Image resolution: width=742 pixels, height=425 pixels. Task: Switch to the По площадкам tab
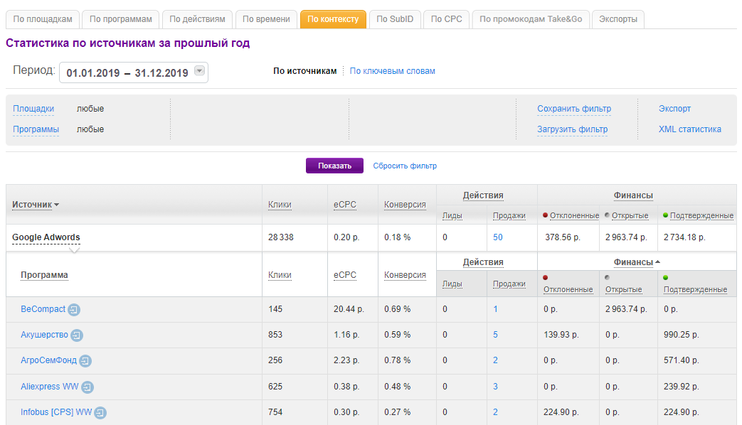point(43,19)
